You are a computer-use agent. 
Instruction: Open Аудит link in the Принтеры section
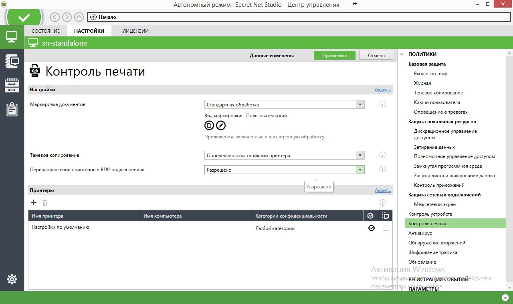383,190
